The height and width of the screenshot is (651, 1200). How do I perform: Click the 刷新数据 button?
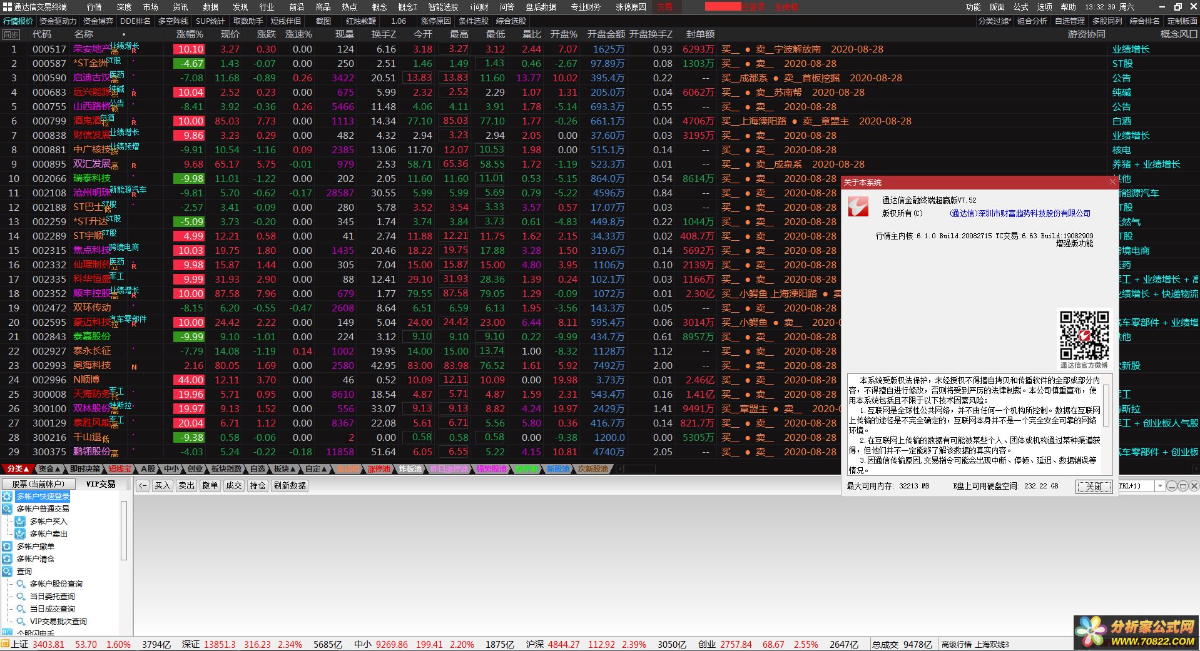coord(290,485)
